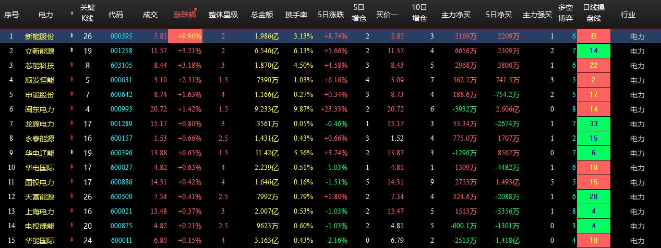The height and width of the screenshot is (248, 661).
Task: Click the red marker icon beside 申能股份
Action: click(x=71, y=95)
